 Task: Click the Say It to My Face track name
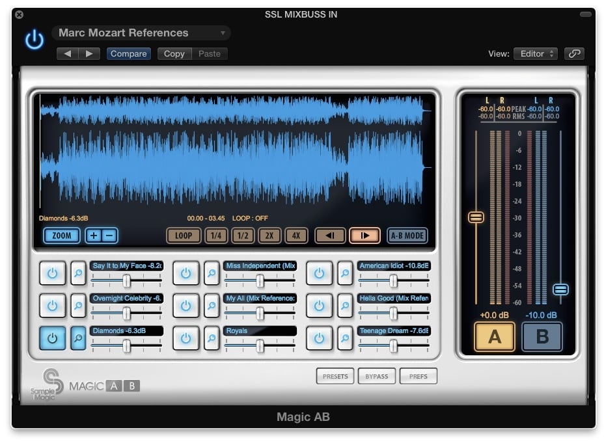[x=127, y=265]
